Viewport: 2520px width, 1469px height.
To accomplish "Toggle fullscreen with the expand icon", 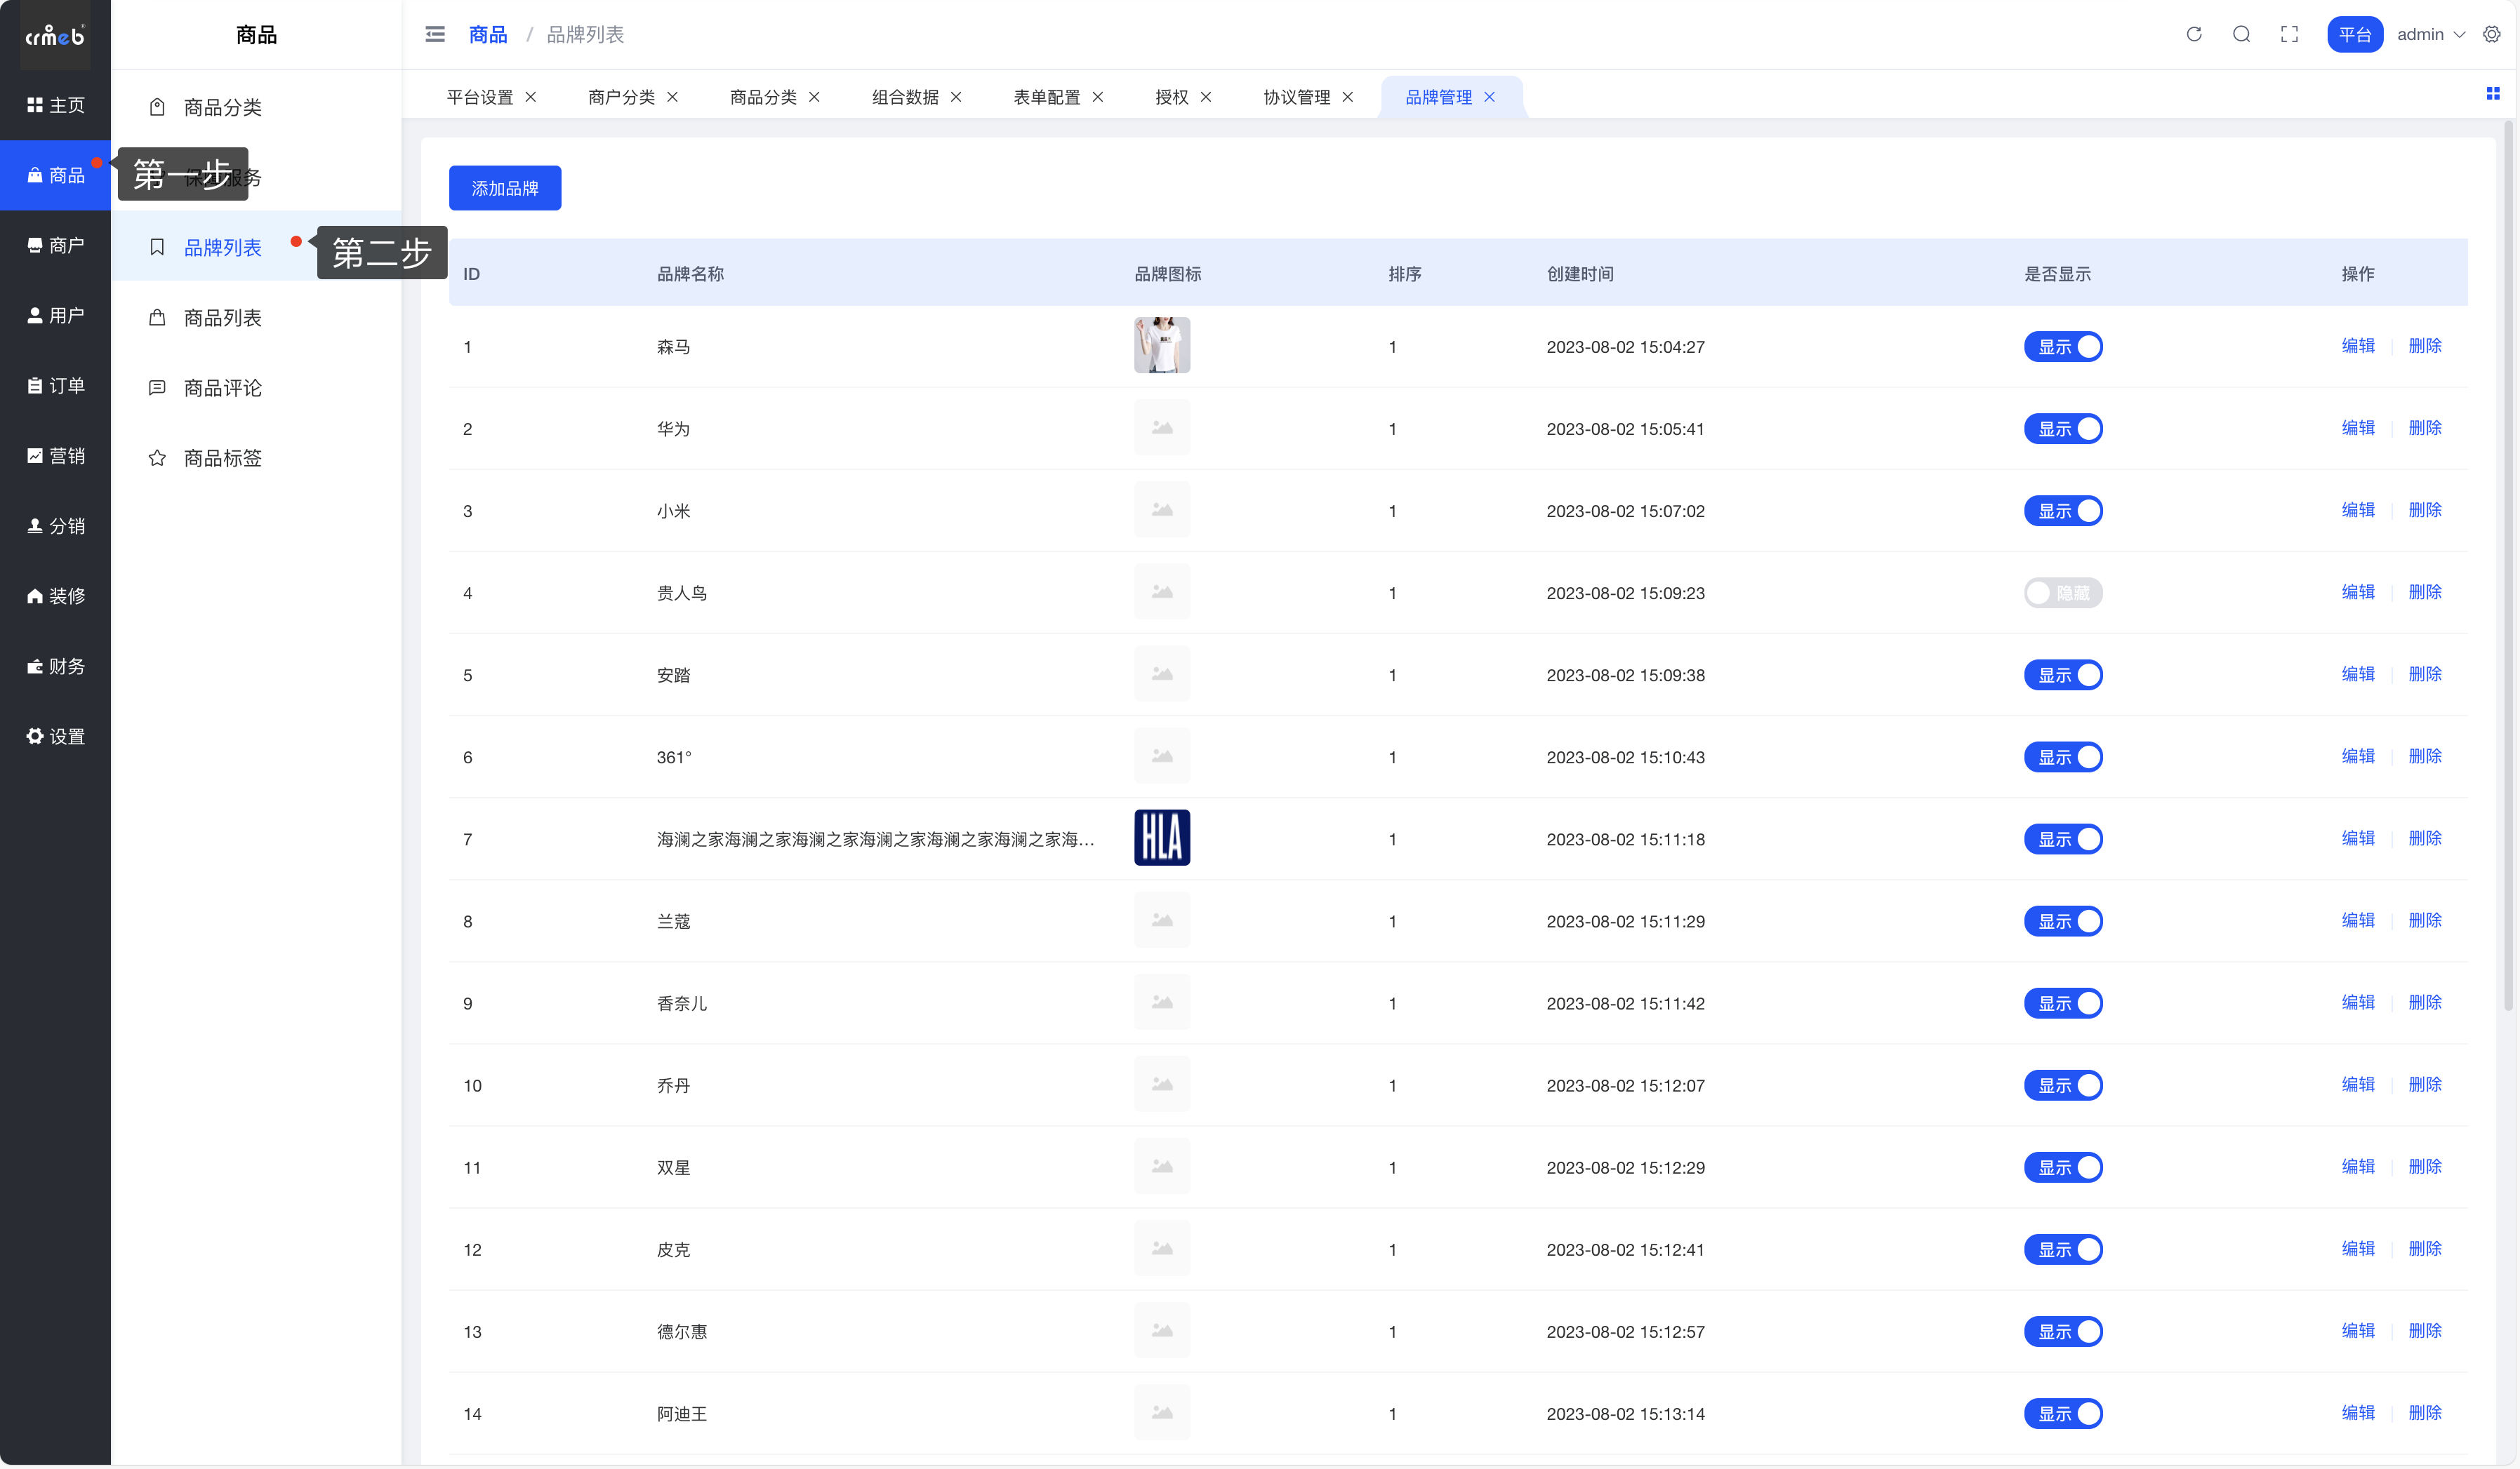I will [2289, 34].
